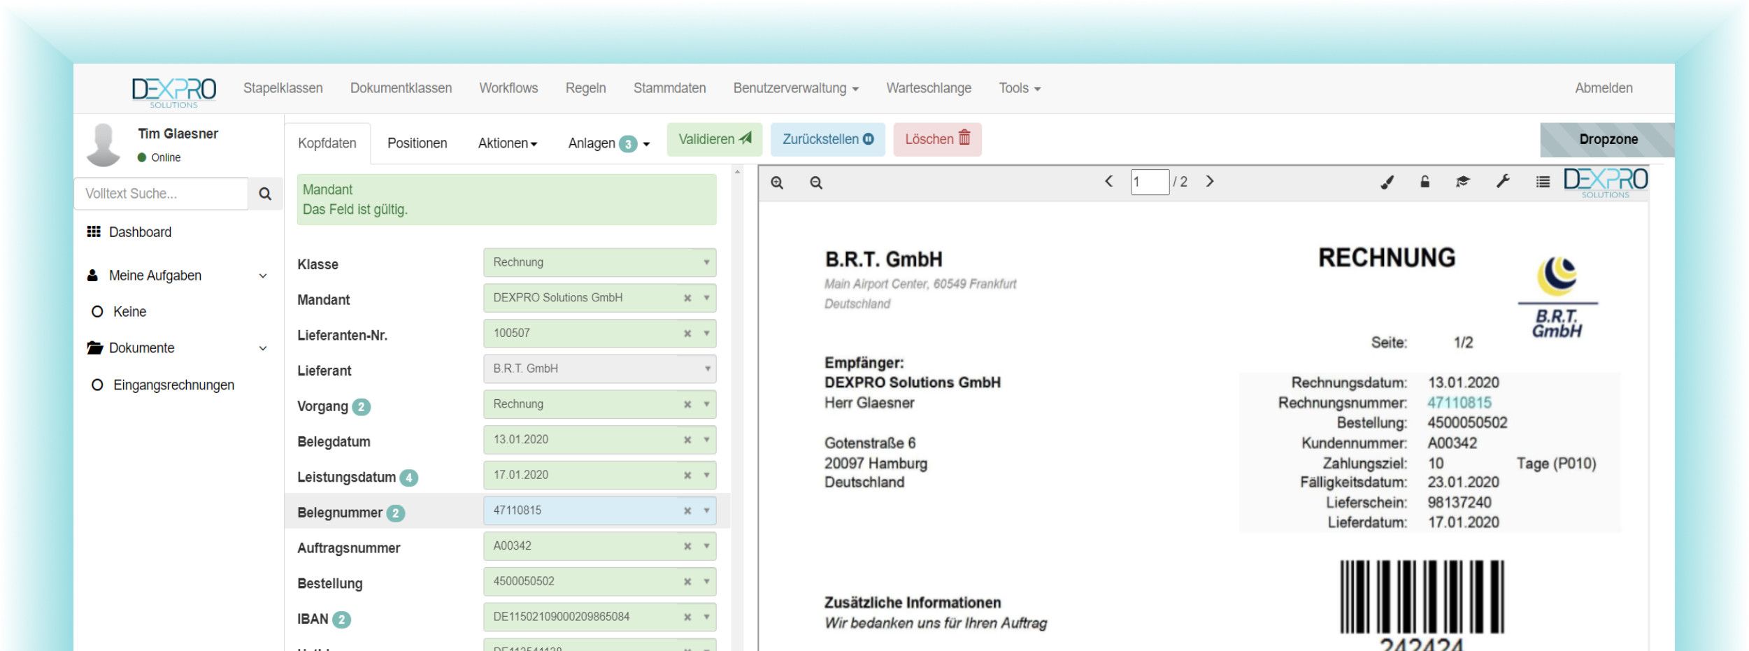Click the Volltext Suche input field
The width and height of the screenshot is (1749, 651).
tap(161, 194)
